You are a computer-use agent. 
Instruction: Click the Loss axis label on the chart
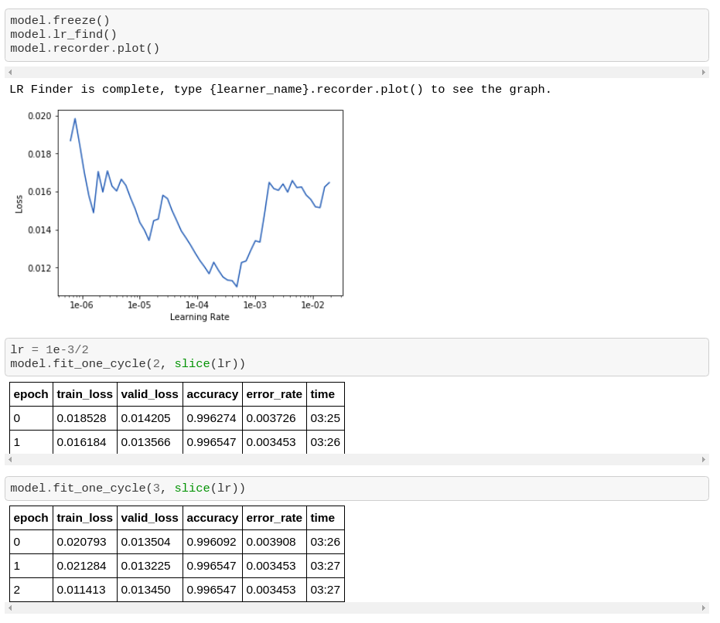(x=20, y=203)
